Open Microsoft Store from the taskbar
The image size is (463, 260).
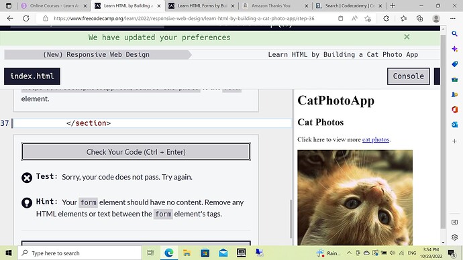click(205, 253)
